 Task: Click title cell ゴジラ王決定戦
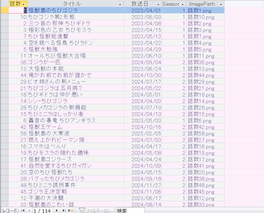(x=75, y=192)
